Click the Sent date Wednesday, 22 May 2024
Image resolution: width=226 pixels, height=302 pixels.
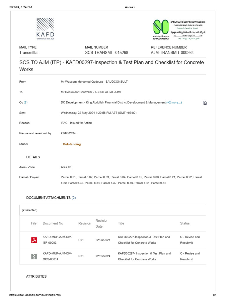[99, 113]
